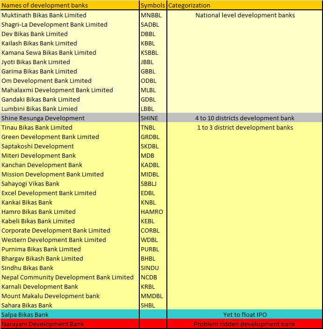Select 'Kamana Sewa Bikas Bank Limited' cell
The height and width of the screenshot is (329, 323).
pyautogui.click(x=70, y=53)
